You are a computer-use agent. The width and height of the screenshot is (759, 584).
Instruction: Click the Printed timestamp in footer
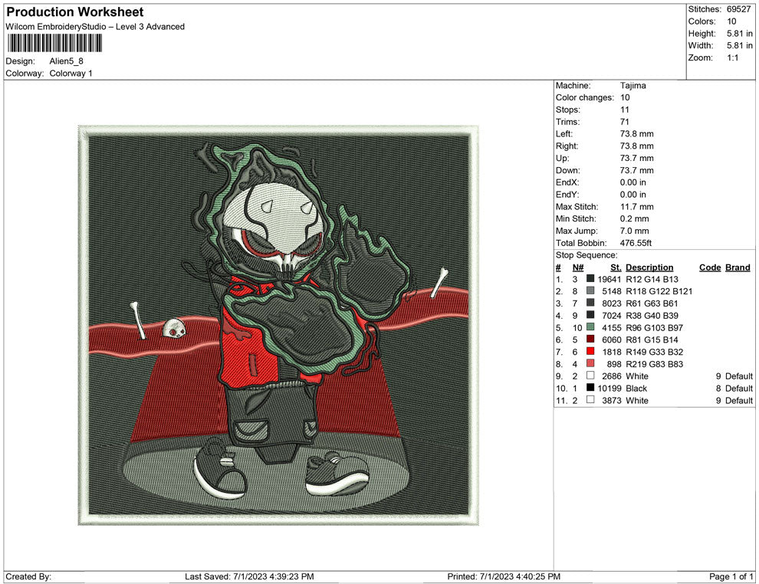tap(504, 576)
